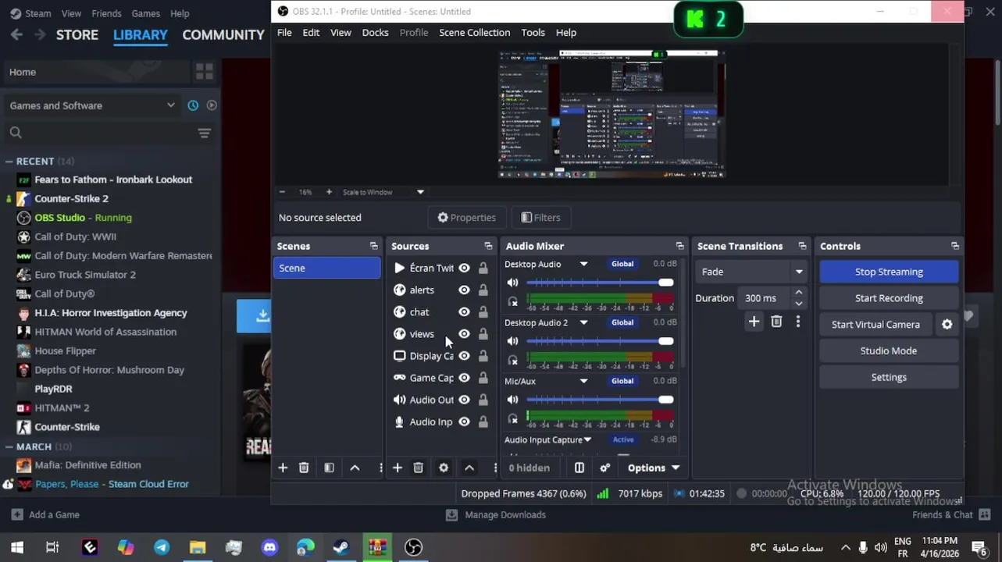Open Audio Input Capture dropdown arrow
Image resolution: width=1002 pixels, height=562 pixels.
pyautogui.click(x=587, y=439)
